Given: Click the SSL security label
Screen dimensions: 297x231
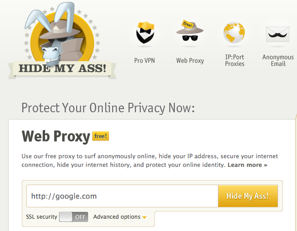Looking at the screenshot, I should 42,217.
